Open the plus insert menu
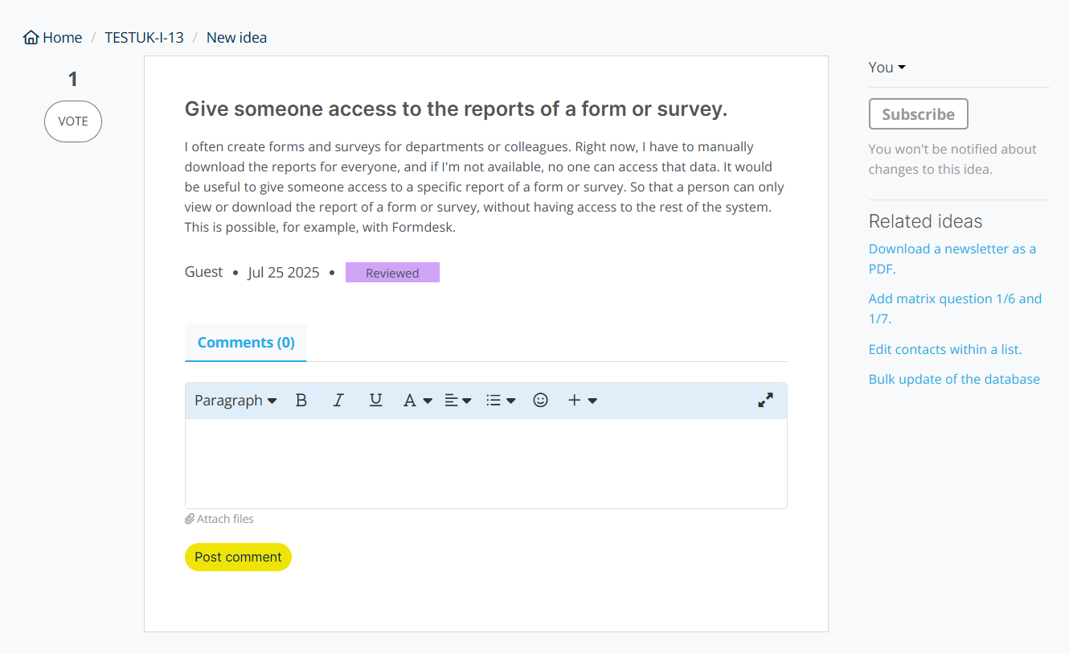Image resolution: width=1069 pixels, height=654 pixels. [x=583, y=401]
